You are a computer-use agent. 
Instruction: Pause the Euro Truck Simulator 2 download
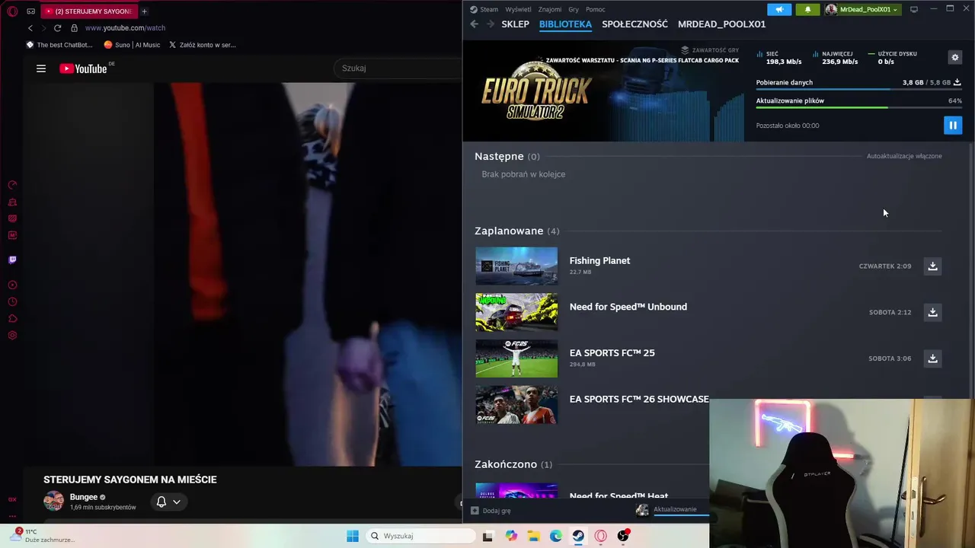pyautogui.click(x=953, y=125)
